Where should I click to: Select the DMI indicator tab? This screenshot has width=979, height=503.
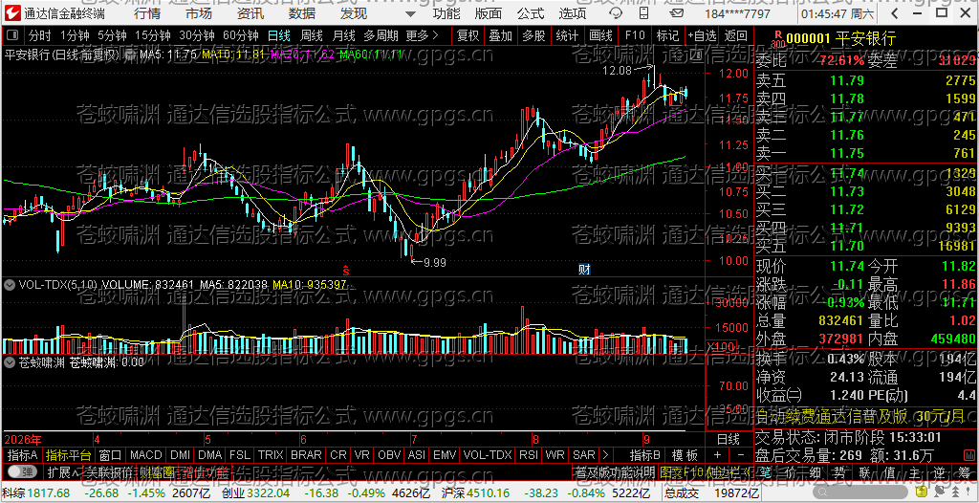click(x=180, y=455)
